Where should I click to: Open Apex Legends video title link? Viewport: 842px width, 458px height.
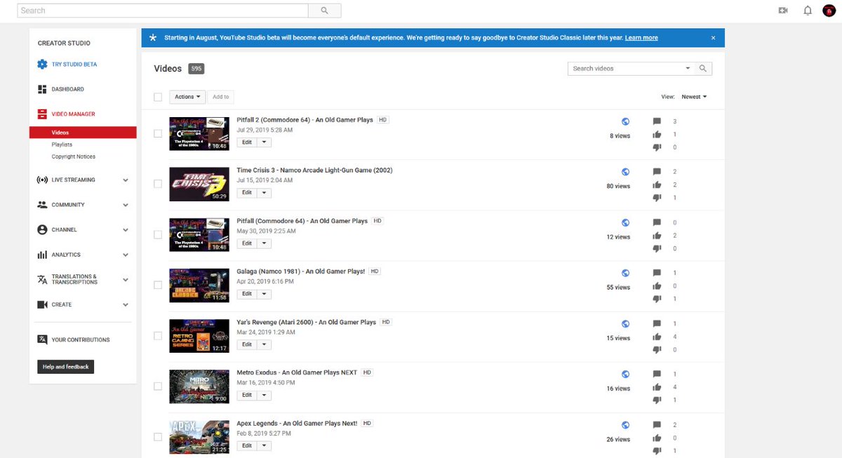click(298, 424)
